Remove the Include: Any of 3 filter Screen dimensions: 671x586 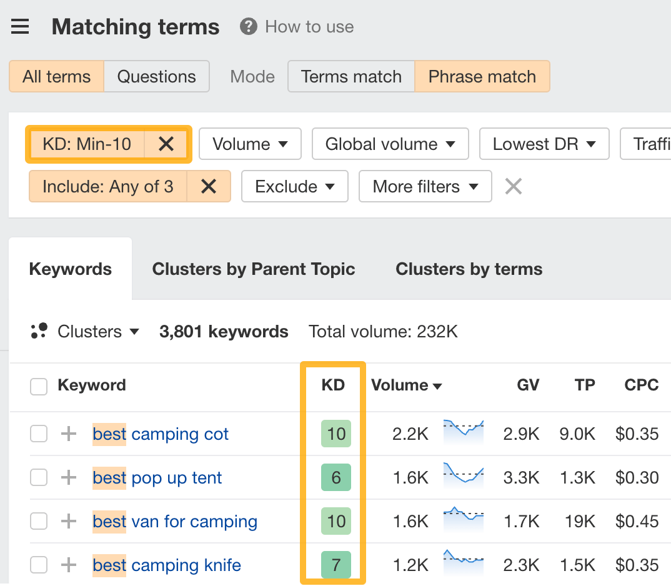click(x=209, y=186)
